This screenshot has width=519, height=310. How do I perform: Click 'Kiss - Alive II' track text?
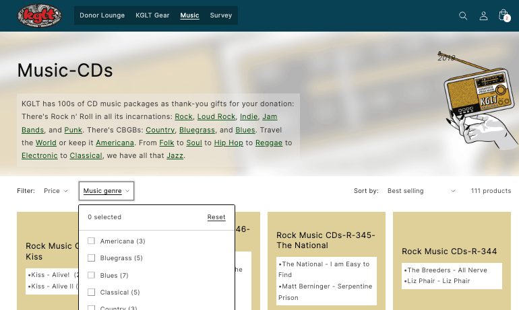(x=53, y=286)
